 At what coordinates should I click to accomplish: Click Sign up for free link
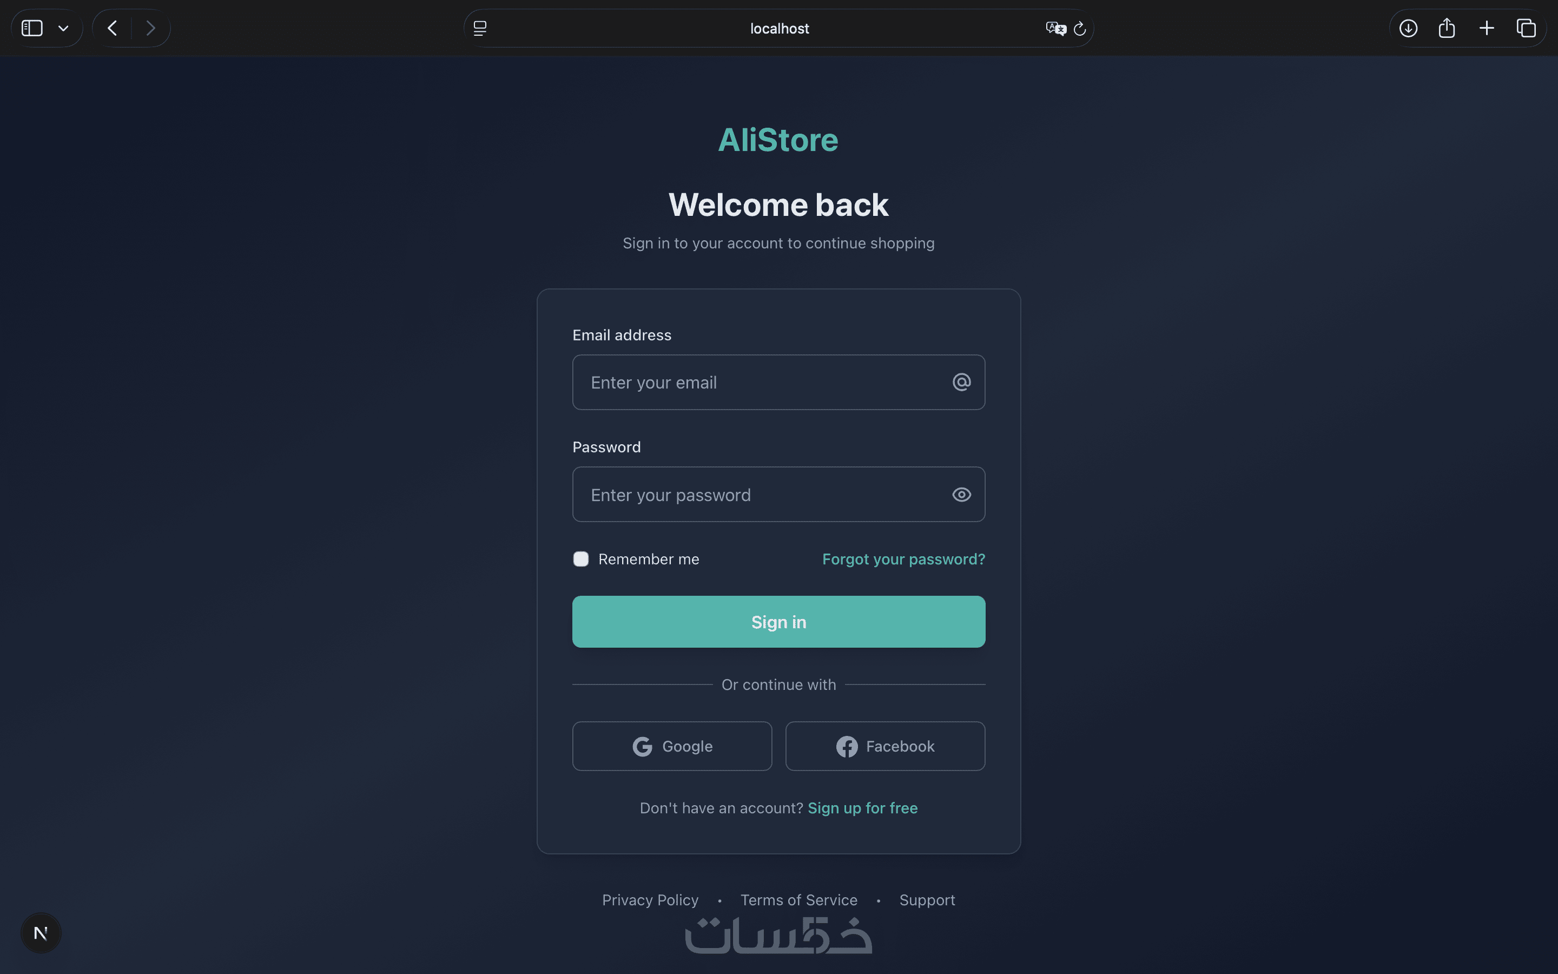coord(863,808)
